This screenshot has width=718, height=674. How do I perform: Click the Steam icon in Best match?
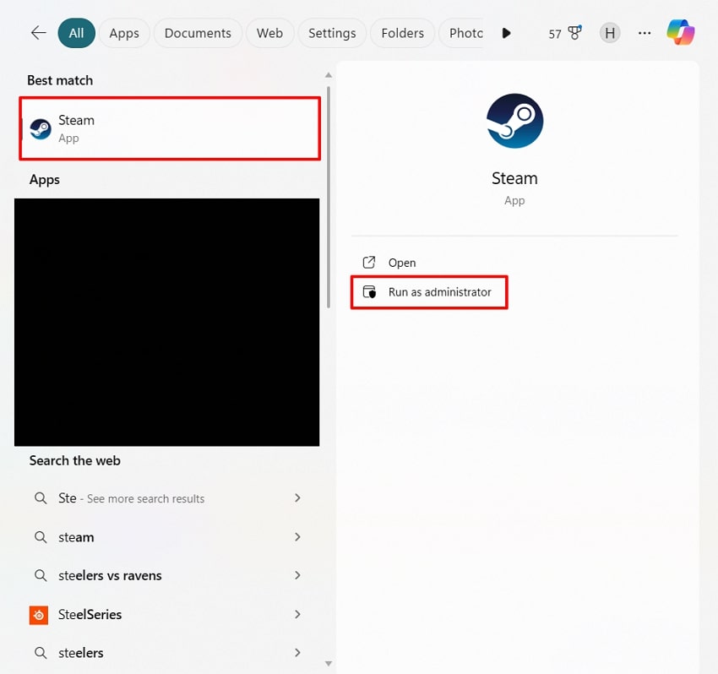point(41,128)
